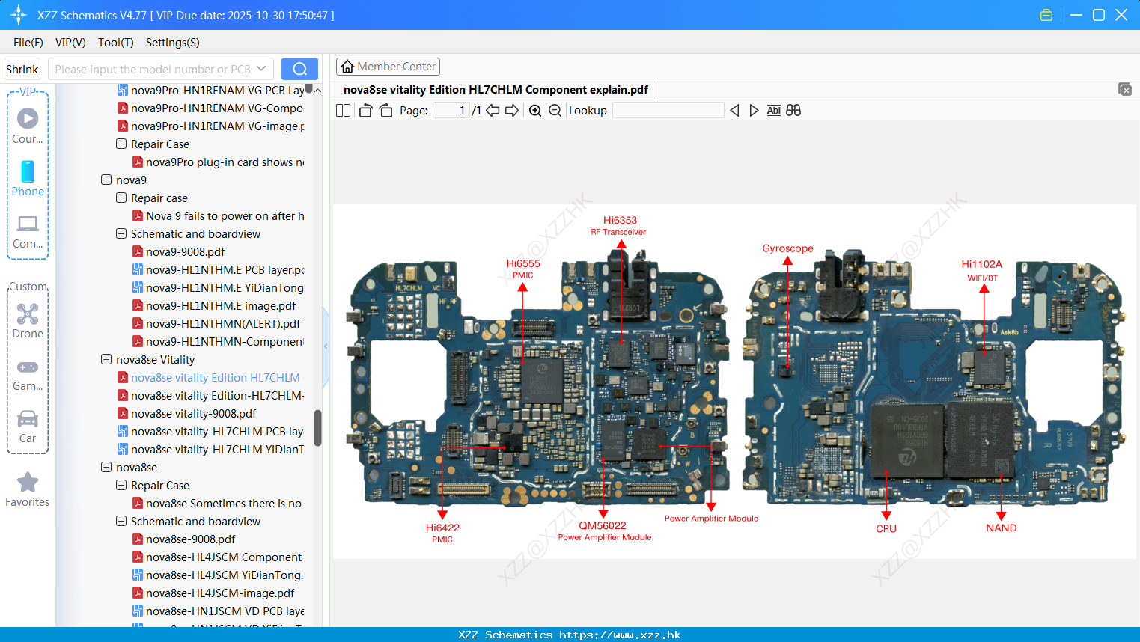1140x642 pixels.
Task: Open the Member Center button
Action: 388,67
